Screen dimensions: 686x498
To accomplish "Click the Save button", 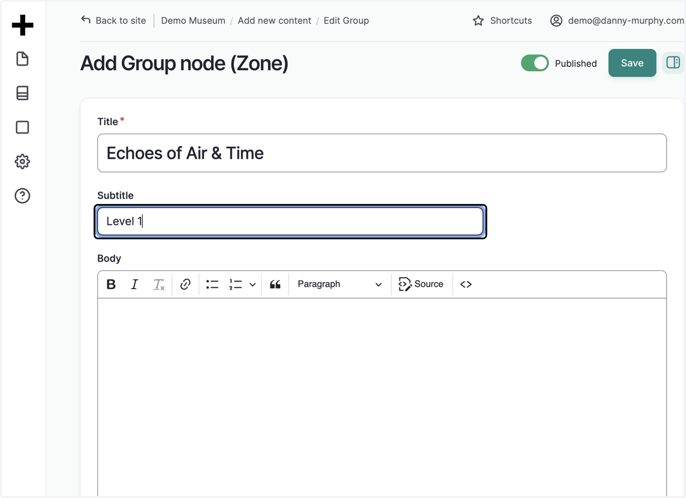I will (632, 63).
